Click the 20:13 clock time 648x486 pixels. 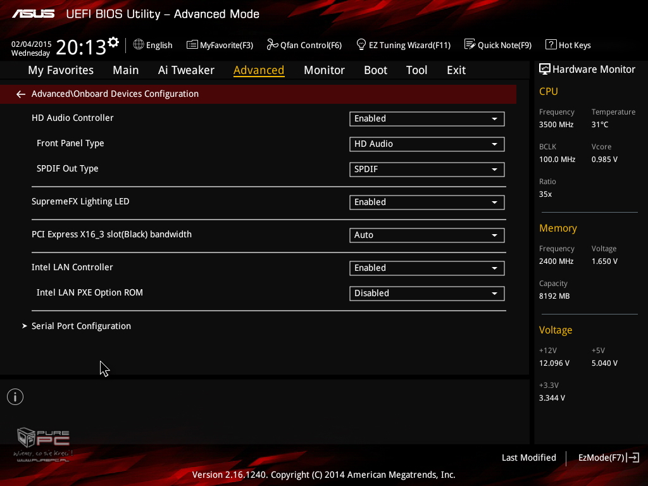[x=81, y=47]
